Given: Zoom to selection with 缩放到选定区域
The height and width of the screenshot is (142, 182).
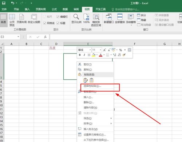Looking at the screenshot, I should click(x=96, y=20).
